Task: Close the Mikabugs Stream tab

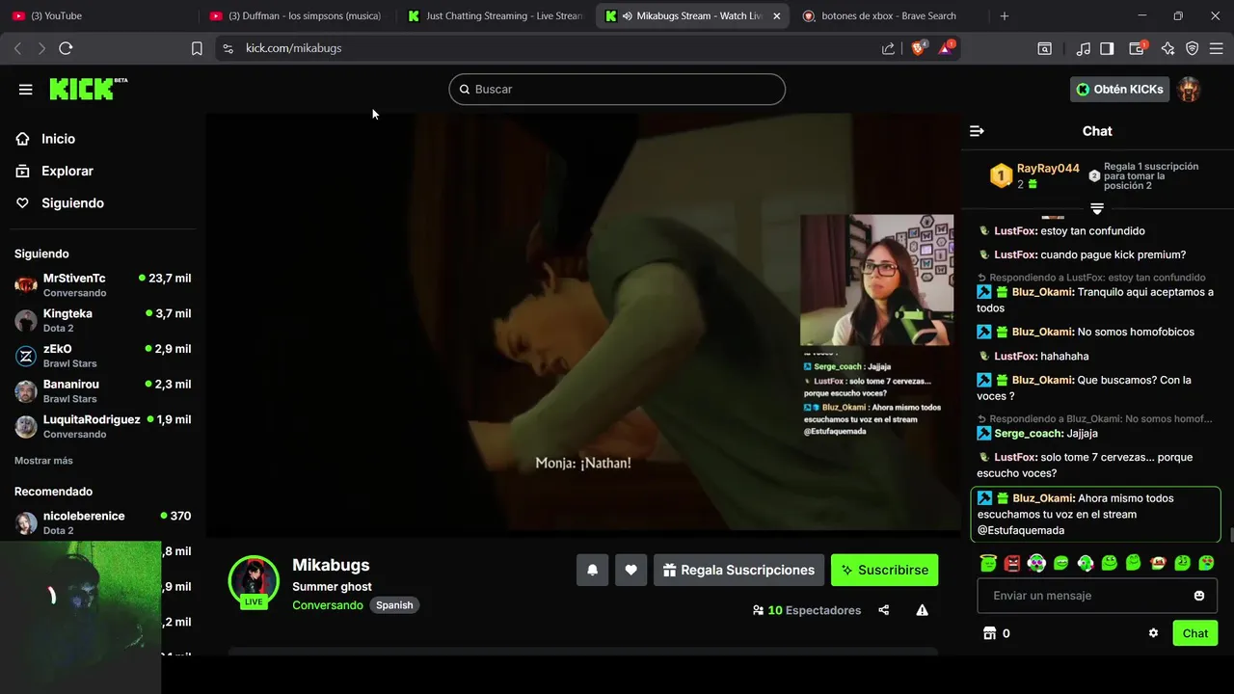Action: tap(777, 16)
